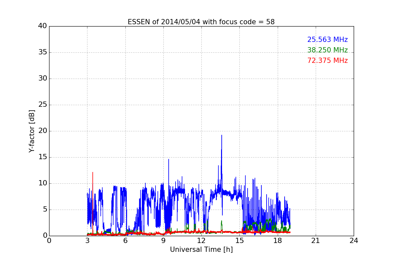
Task: Click the highest blue peak near 13.6 hours
Action: (x=221, y=136)
